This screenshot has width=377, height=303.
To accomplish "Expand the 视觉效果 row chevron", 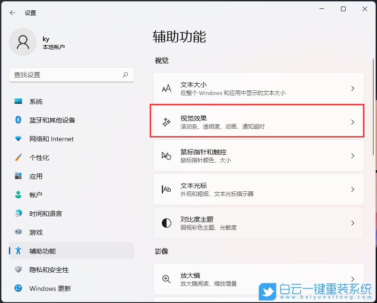I will click(x=352, y=120).
